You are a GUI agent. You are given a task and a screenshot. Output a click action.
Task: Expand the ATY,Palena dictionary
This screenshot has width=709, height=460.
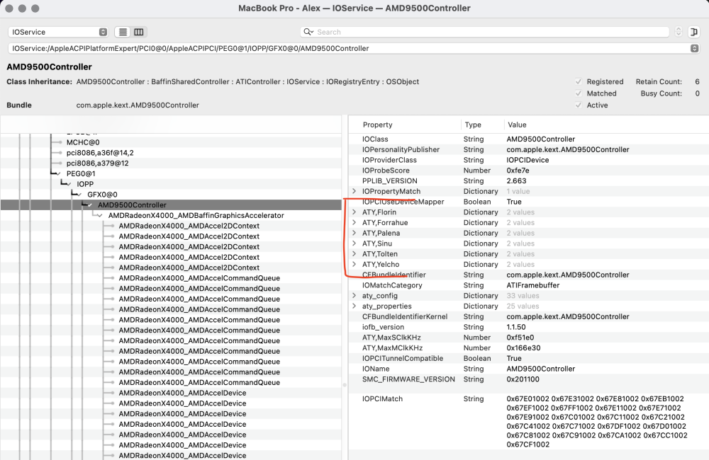(354, 233)
